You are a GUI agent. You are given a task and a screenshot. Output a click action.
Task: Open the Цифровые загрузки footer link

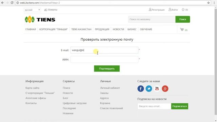75,103
